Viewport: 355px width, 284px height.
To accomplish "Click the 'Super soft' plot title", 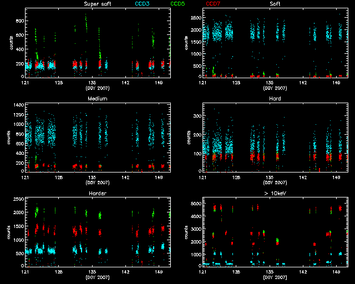I will point(97,4).
